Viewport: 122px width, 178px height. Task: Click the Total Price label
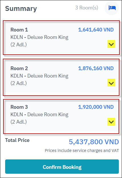17,140
